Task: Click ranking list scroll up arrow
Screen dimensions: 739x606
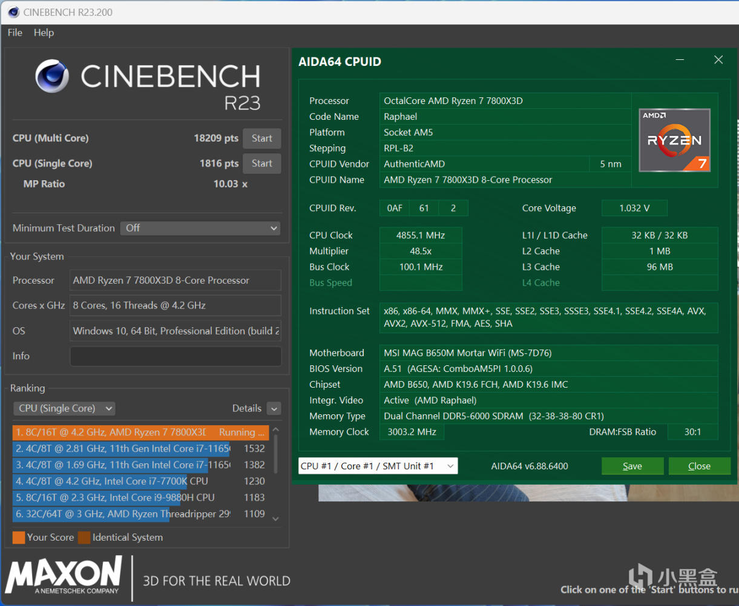Action: (276, 430)
